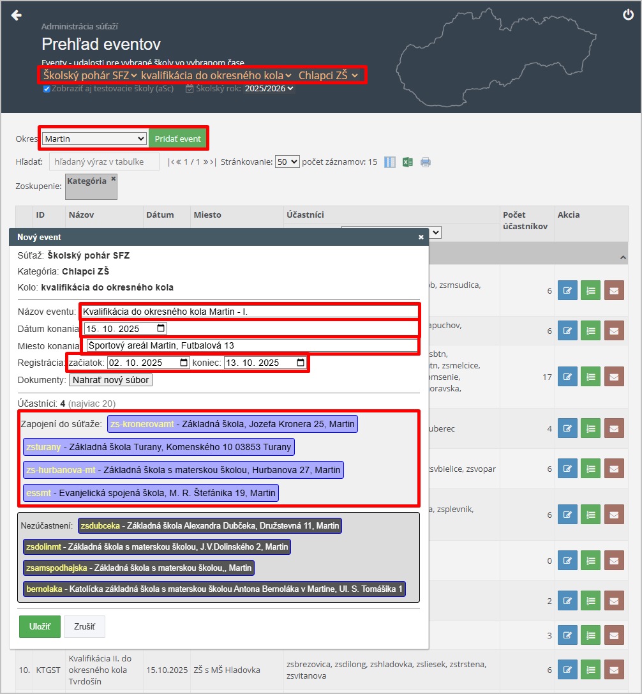Click the back arrow icon in header

(x=17, y=15)
